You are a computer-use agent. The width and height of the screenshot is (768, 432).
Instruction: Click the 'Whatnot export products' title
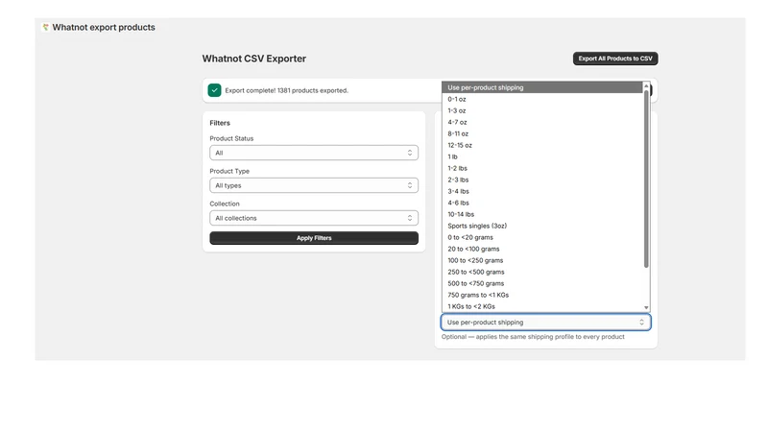[x=104, y=28]
